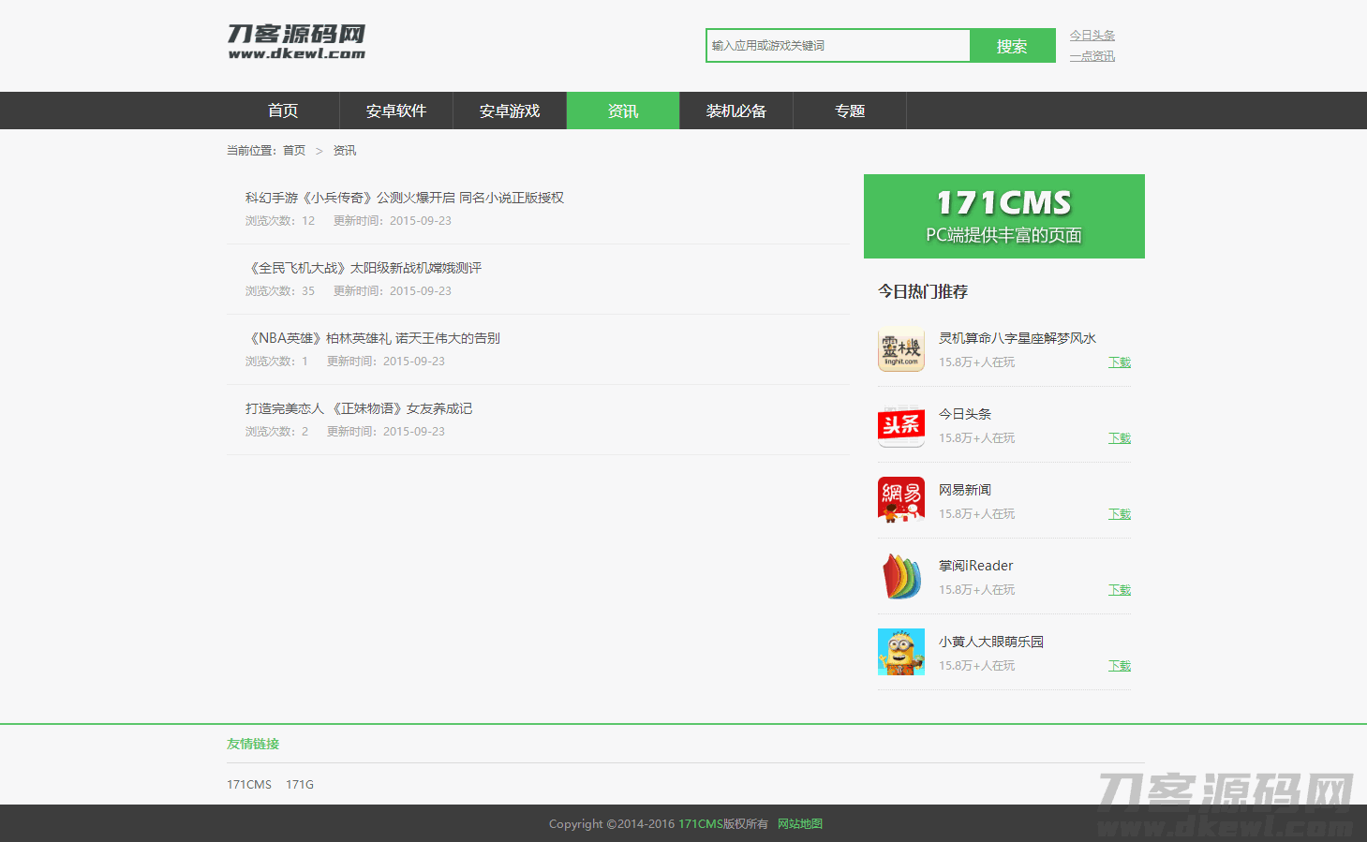The image size is (1367, 842).
Task: Download 掌阅iReader via its 下载 link
Action: [1120, 590]
